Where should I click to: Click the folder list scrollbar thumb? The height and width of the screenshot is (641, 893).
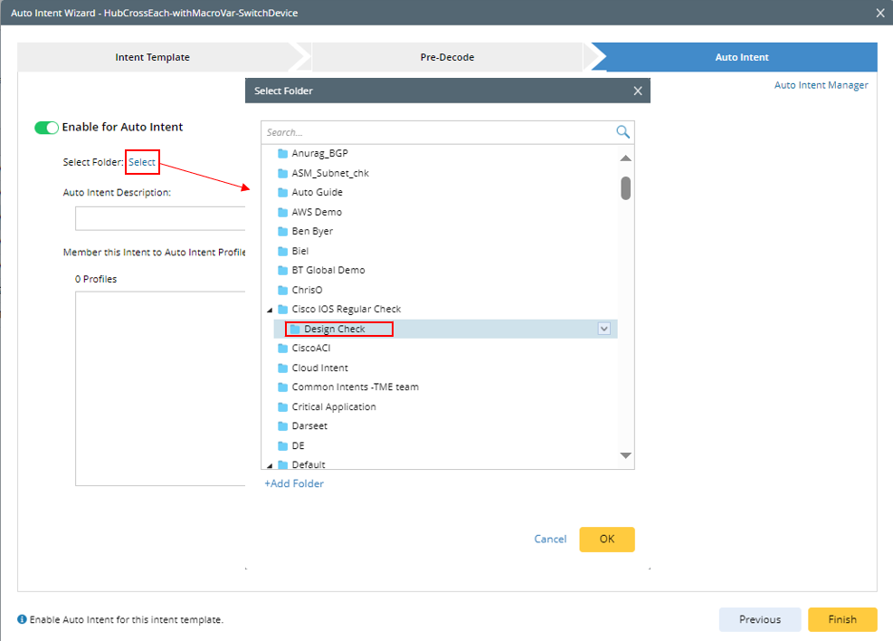625,187
